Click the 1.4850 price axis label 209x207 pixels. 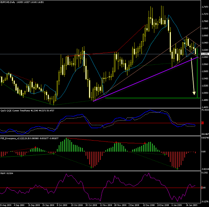click(x=205, y=100)
